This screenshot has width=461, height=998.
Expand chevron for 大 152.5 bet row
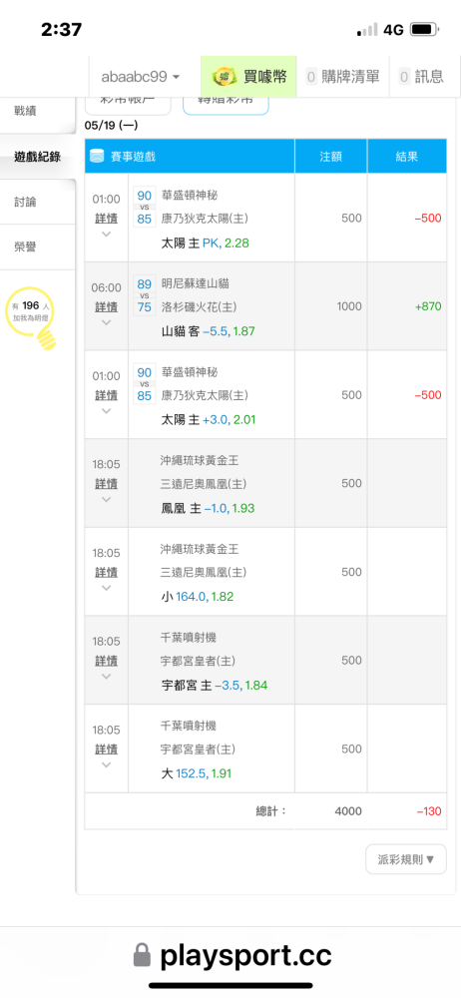tap(107, 764)
